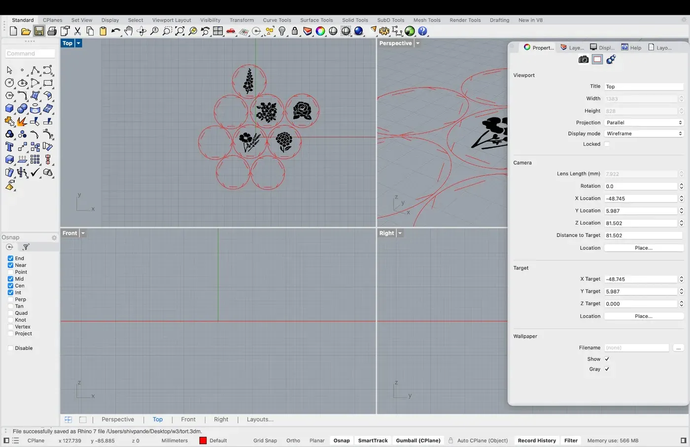Switch to the Layers panel tab

tap(572, 48)
